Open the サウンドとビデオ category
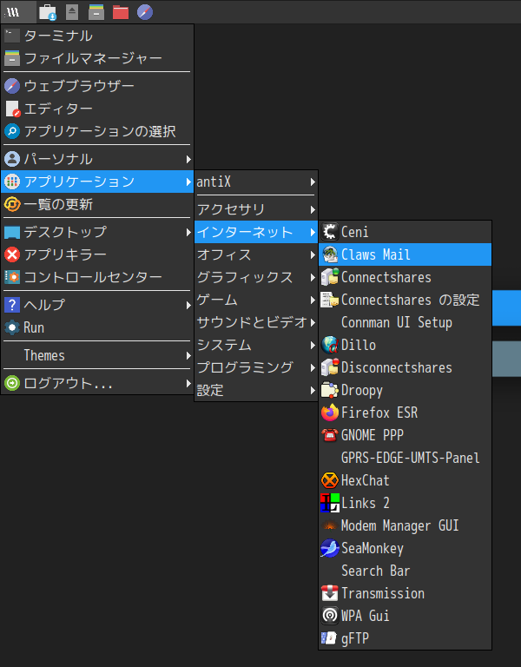521x667 pixels. point(256,322)
